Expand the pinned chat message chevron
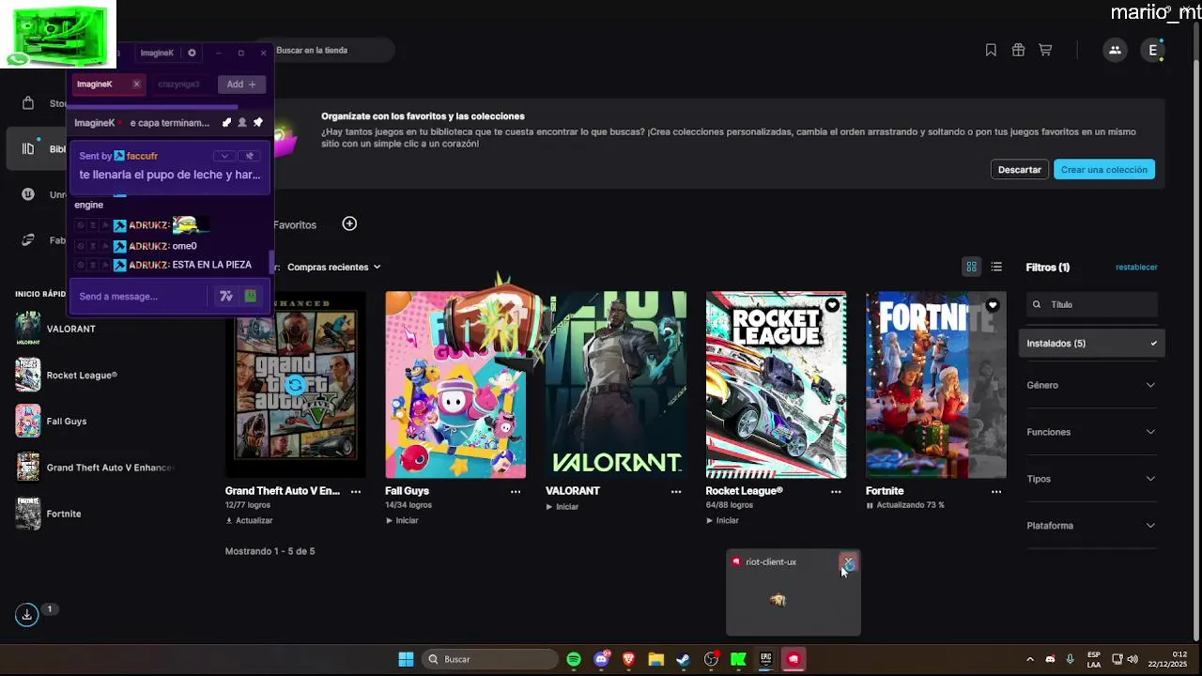This screenshot has height=676, width=1202. point(223,156)
